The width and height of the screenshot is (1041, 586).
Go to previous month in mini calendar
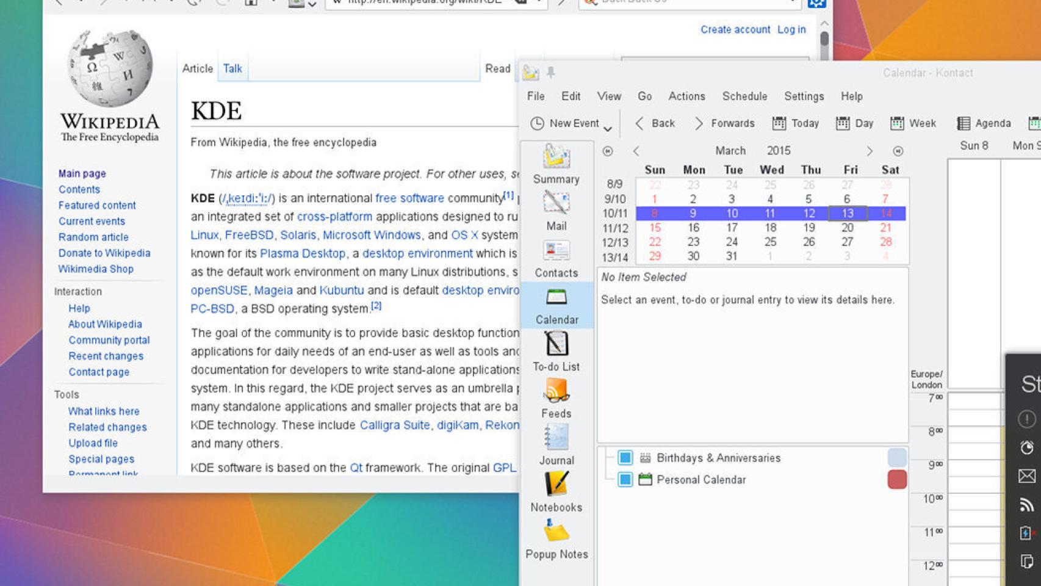click(636, 151)
